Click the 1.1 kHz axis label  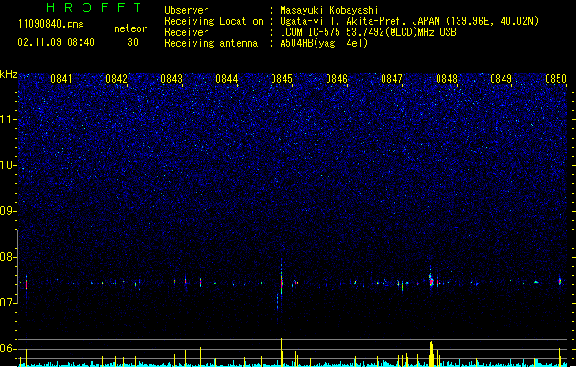click(x=8, y=119)
